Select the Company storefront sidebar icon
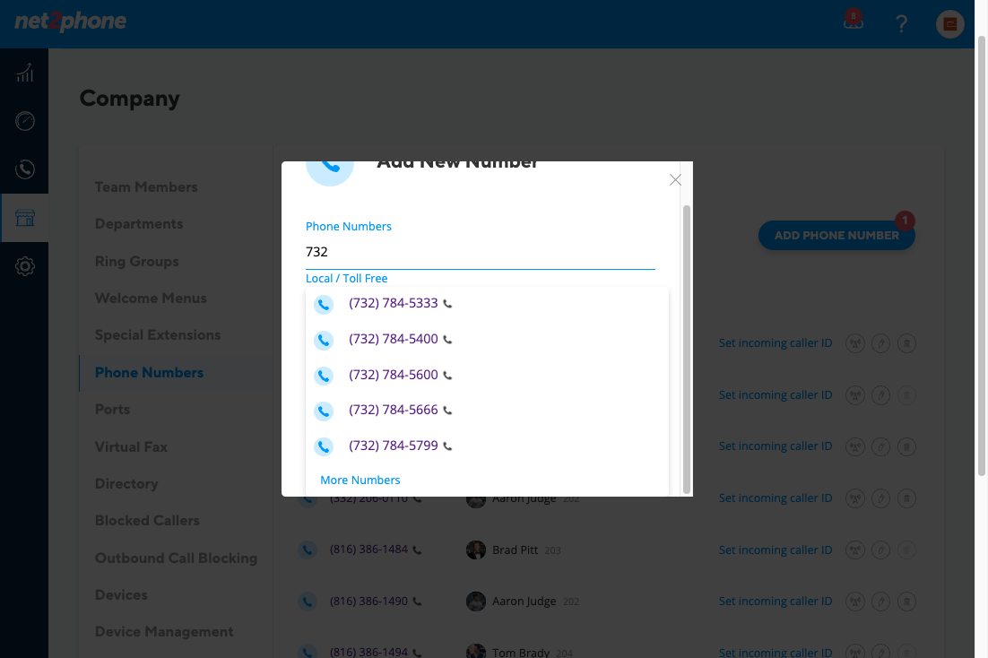 tap(24, 218)
